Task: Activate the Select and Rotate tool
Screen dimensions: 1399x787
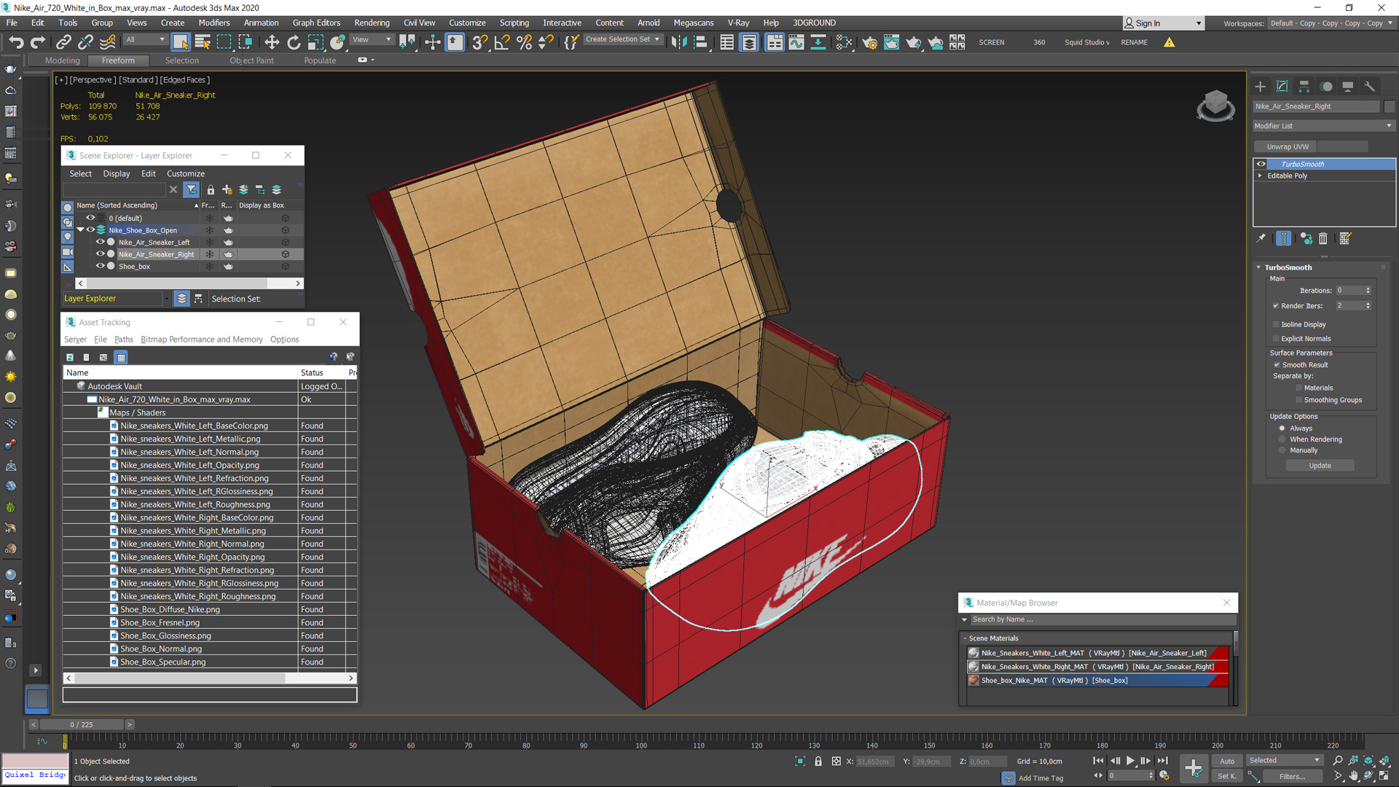Action: pos(294,42)
